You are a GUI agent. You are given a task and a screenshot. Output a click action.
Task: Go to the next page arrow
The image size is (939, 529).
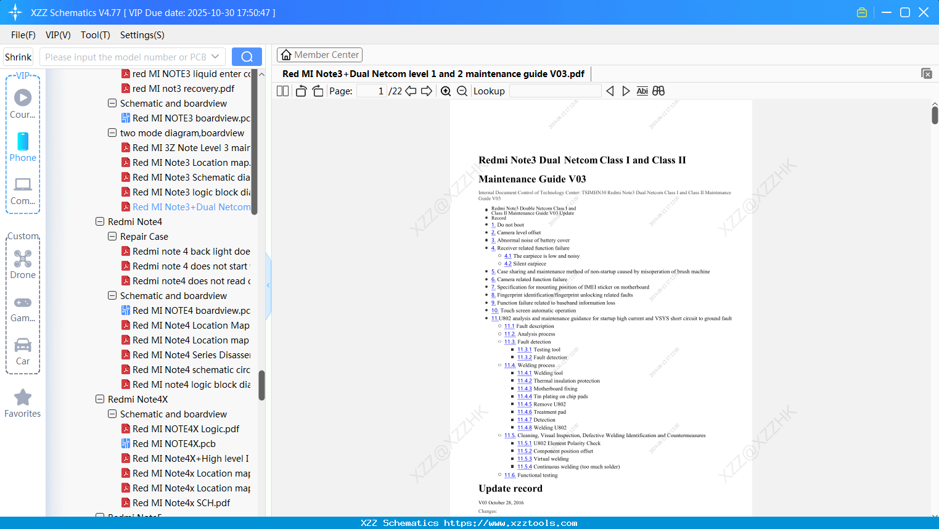(427, 91)
